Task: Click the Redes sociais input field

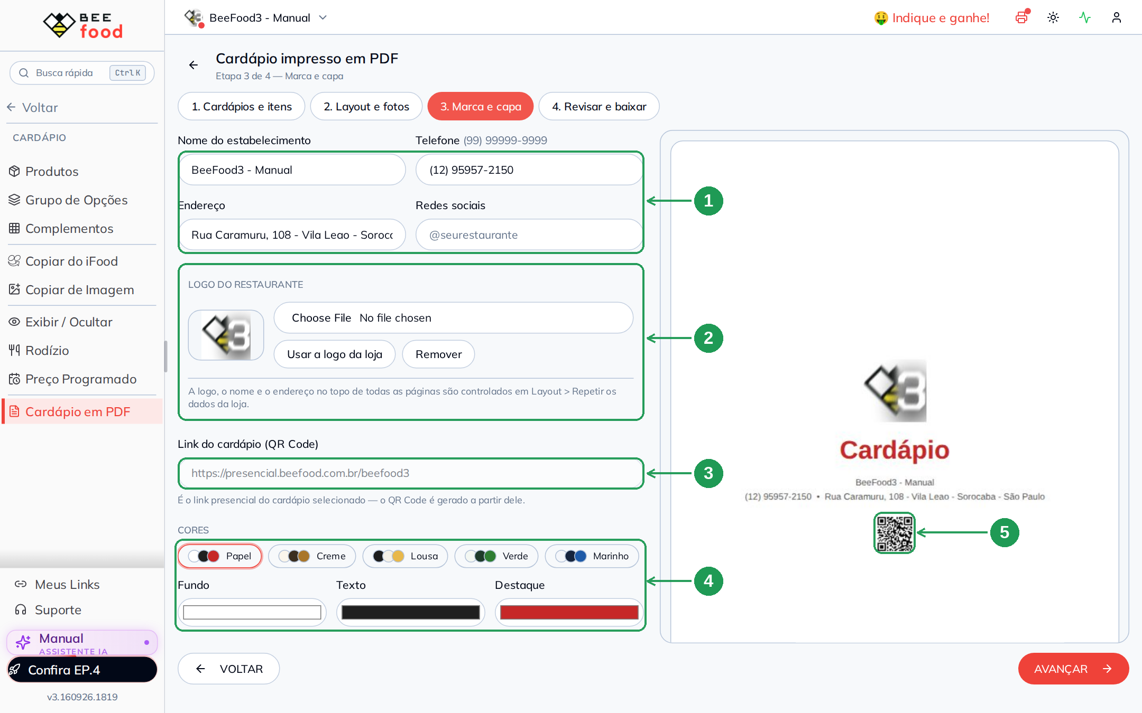Action: [x=529, y=234]
